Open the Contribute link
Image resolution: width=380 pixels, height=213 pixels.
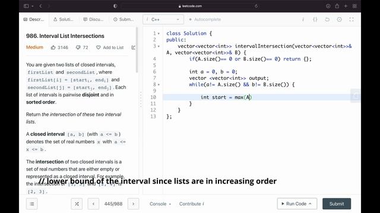pyautogui.click(x=191, y=204)
